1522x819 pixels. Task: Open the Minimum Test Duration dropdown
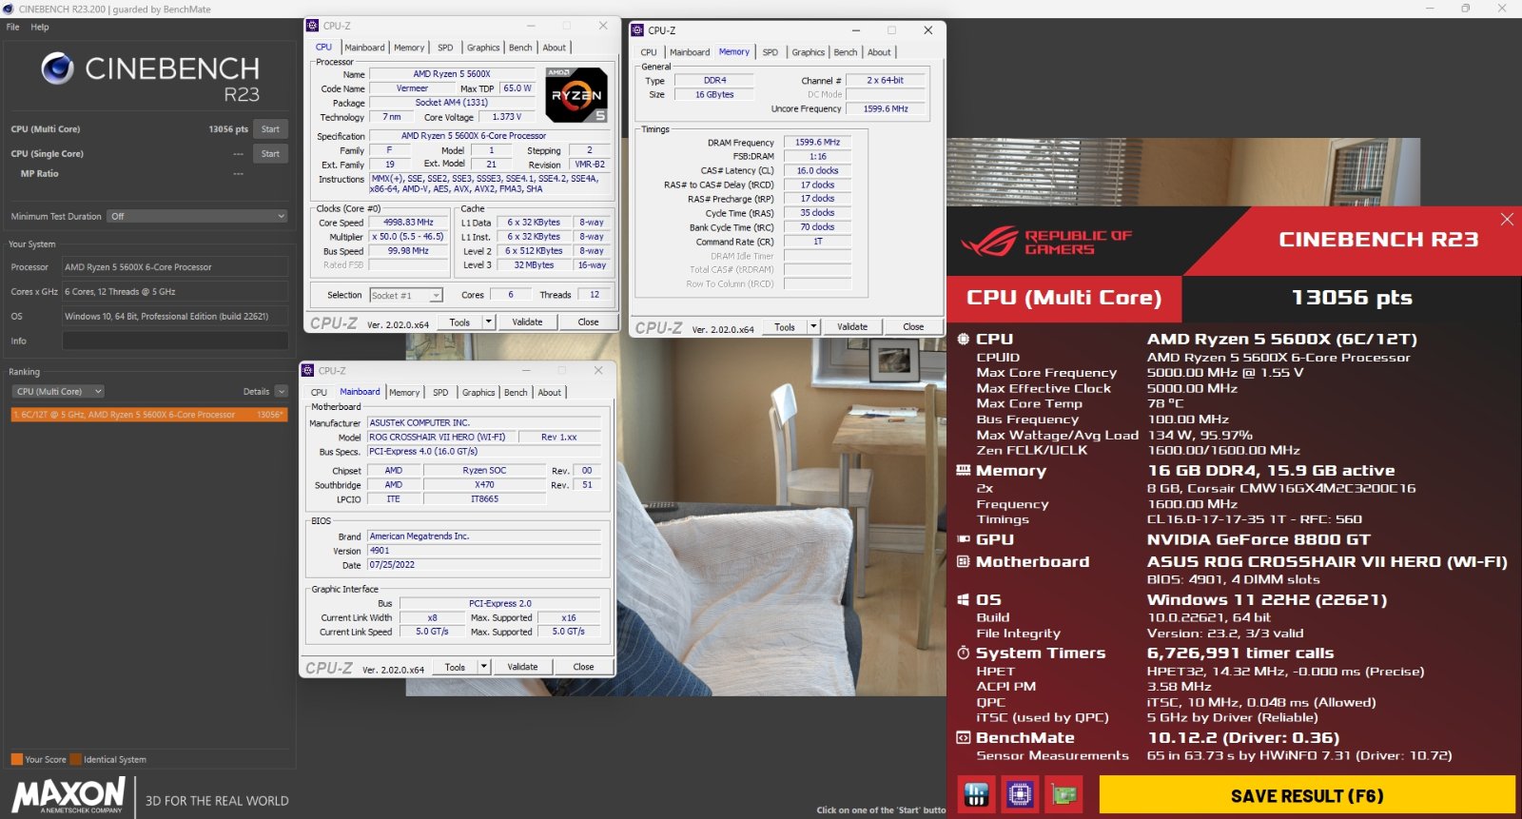click(197, 217)
